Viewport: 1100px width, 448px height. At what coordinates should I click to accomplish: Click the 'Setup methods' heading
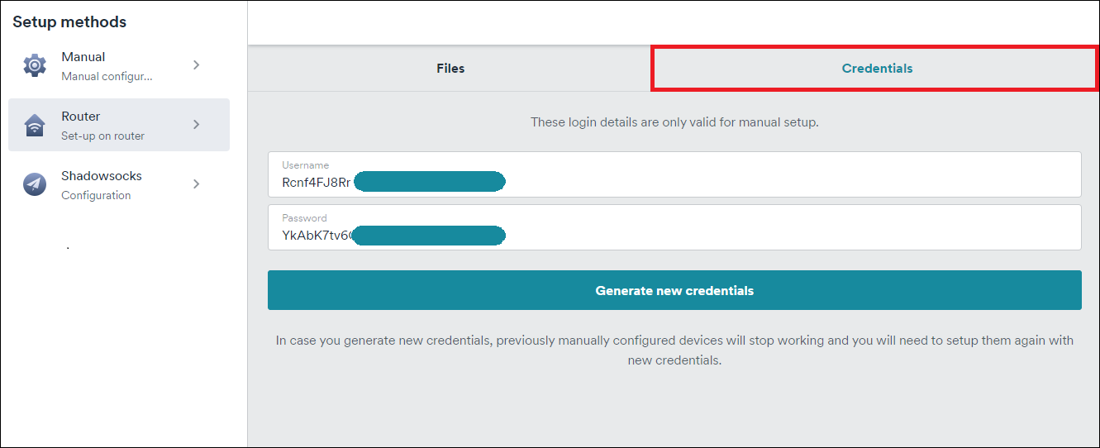pos(69,22)
